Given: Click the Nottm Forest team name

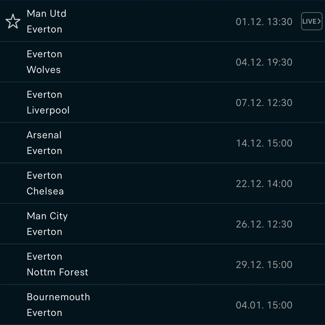Looking at the screenshot, I should (57, 272).
